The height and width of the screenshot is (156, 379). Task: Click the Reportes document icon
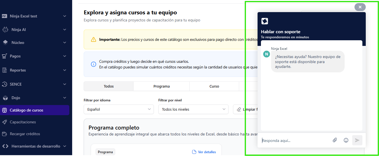4,70
